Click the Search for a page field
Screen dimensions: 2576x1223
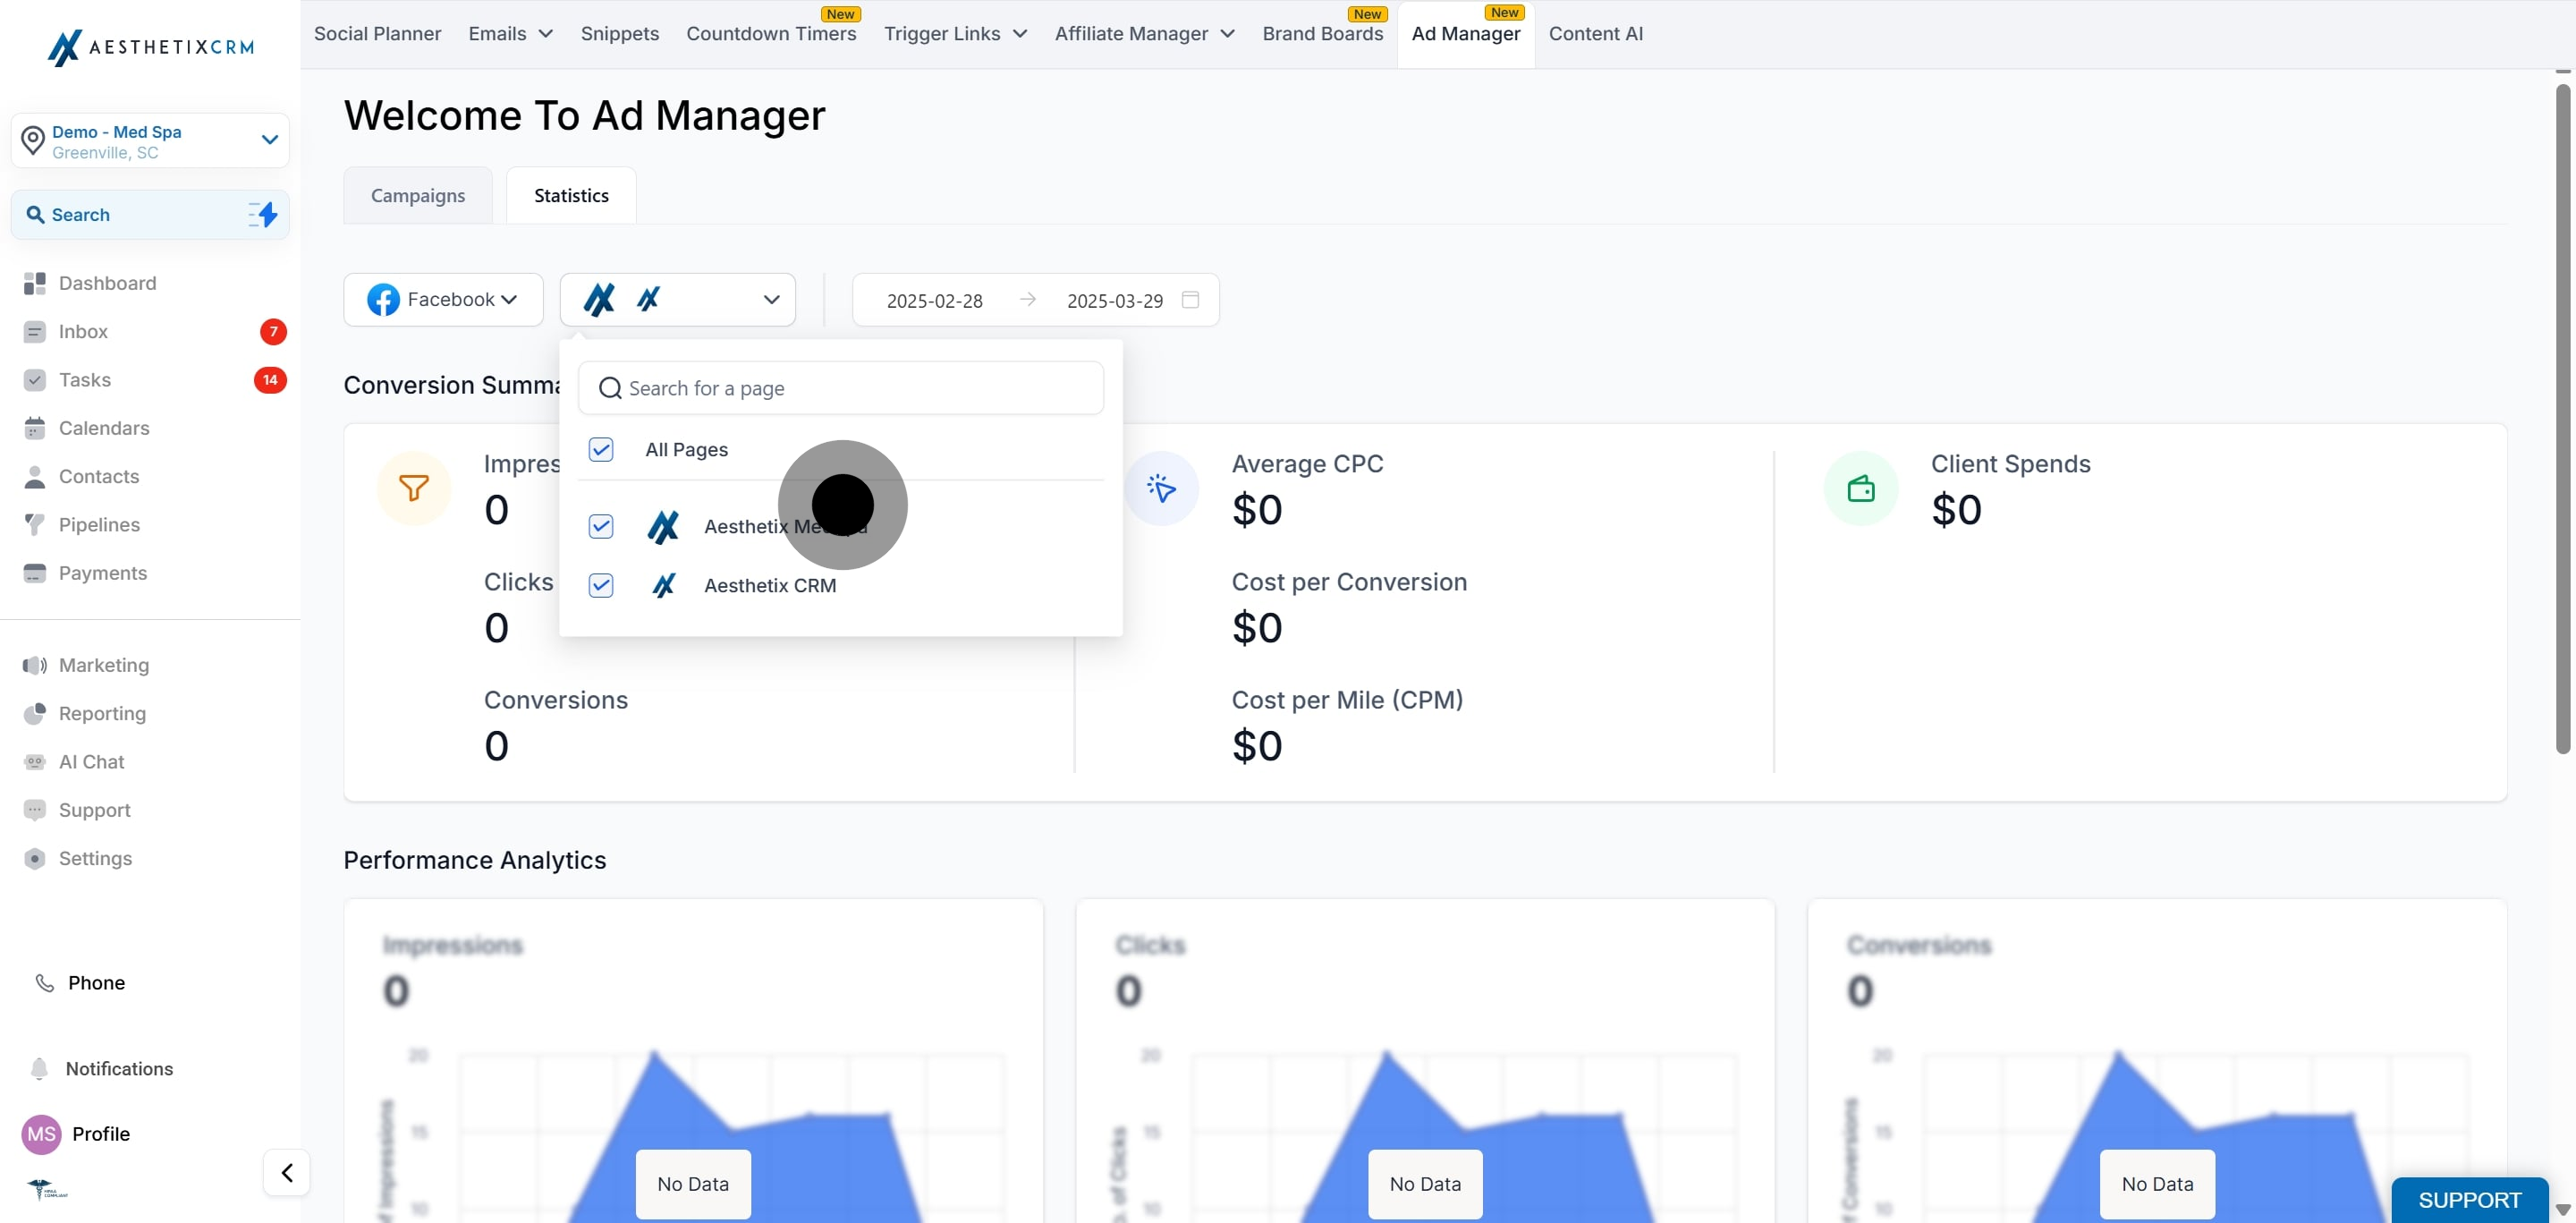(840, 388)
